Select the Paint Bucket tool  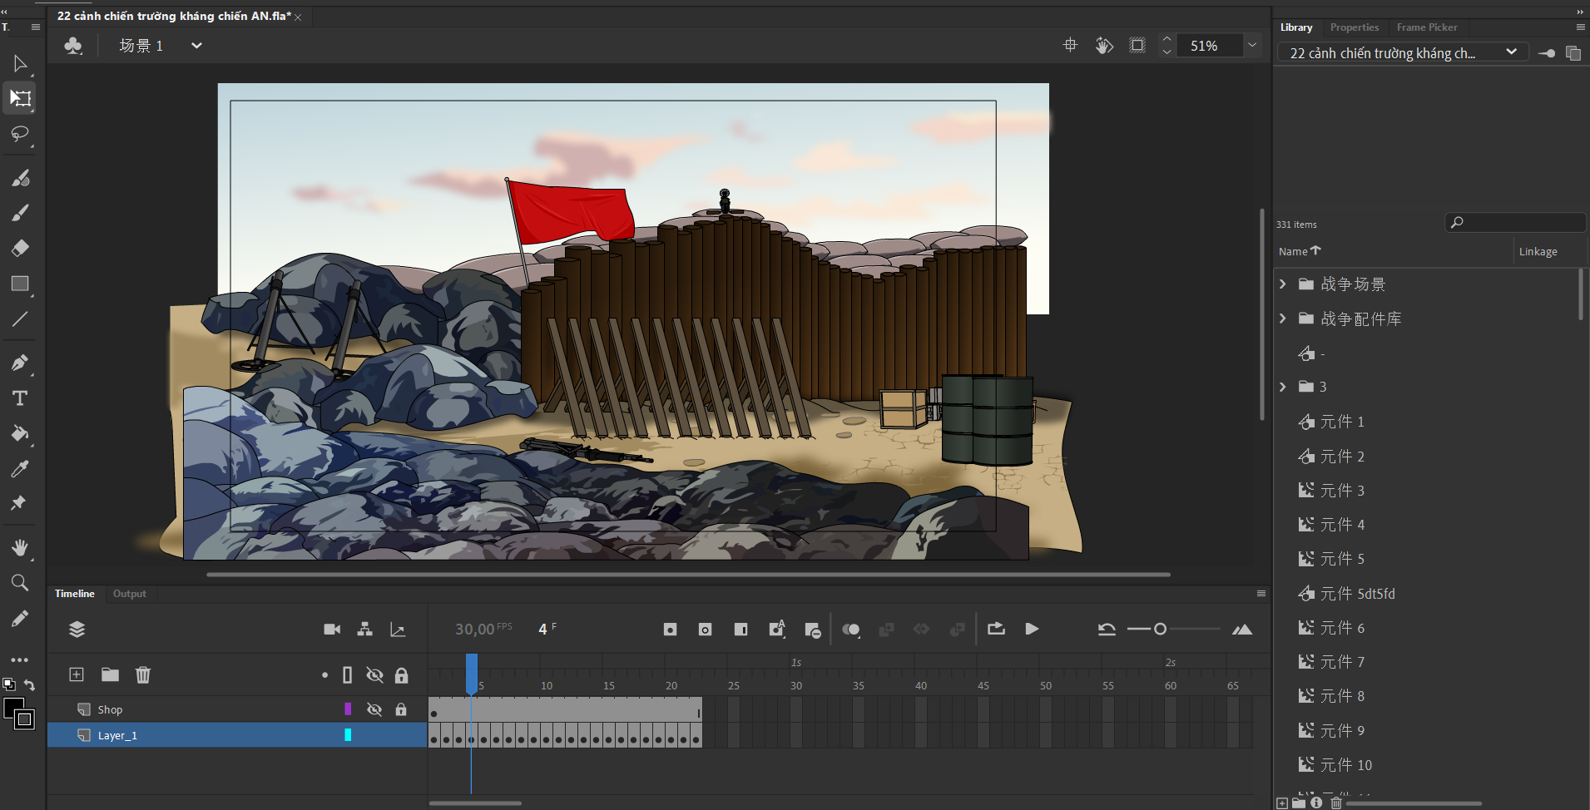click(20, 433)
